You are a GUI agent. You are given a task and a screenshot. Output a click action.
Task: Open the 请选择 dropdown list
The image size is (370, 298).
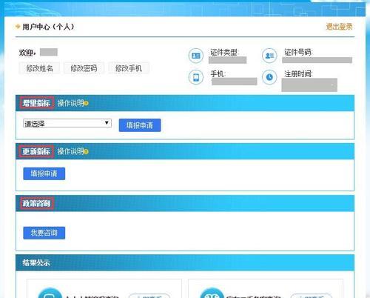point(67,123)
